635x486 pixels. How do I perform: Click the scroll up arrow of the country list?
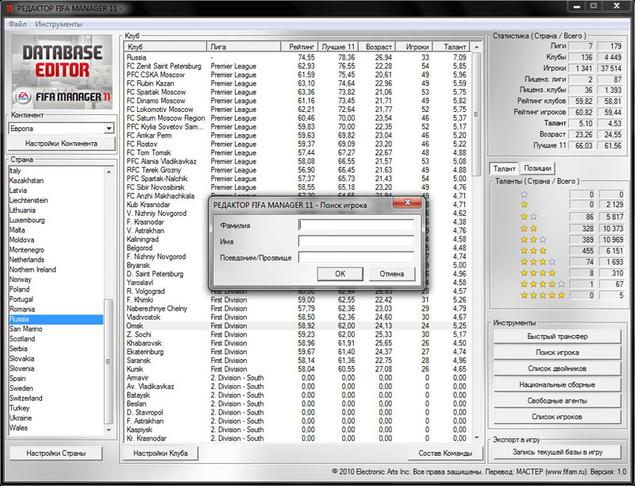coord(109,172)
